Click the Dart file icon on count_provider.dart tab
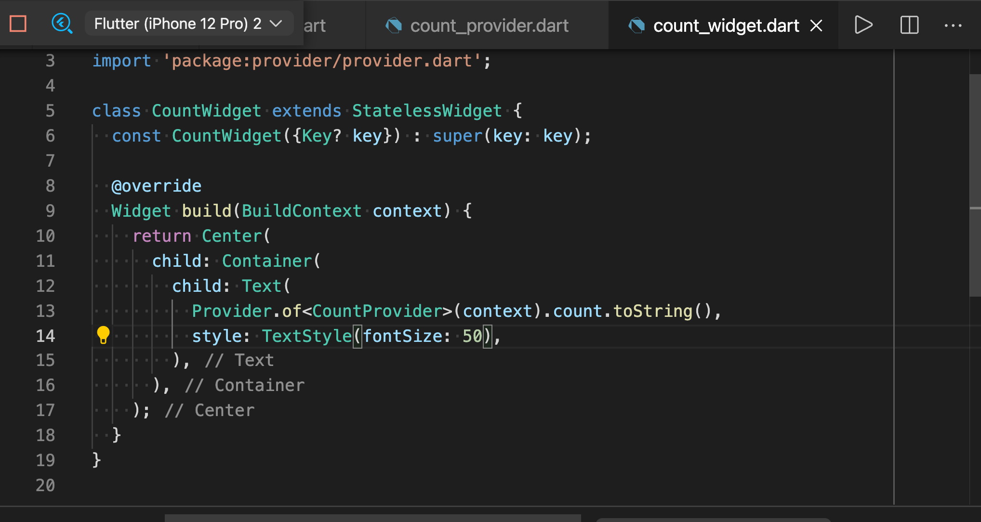Image resolution: width=981 pixels, height=522 pixels. tap(394, 26)
